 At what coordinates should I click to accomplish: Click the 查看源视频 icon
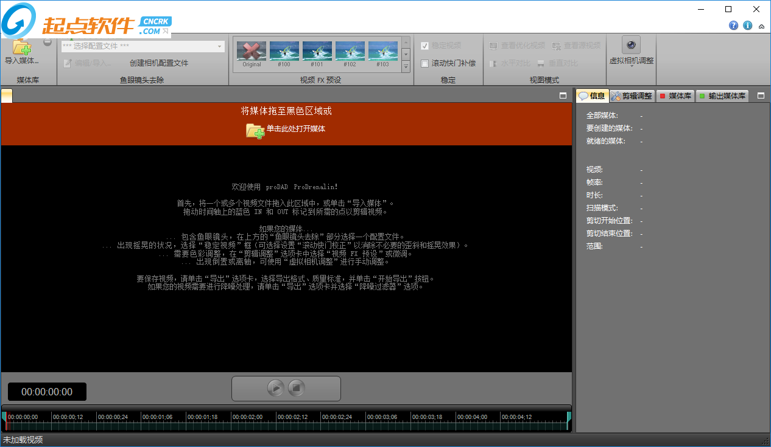[x=557, y=46]
